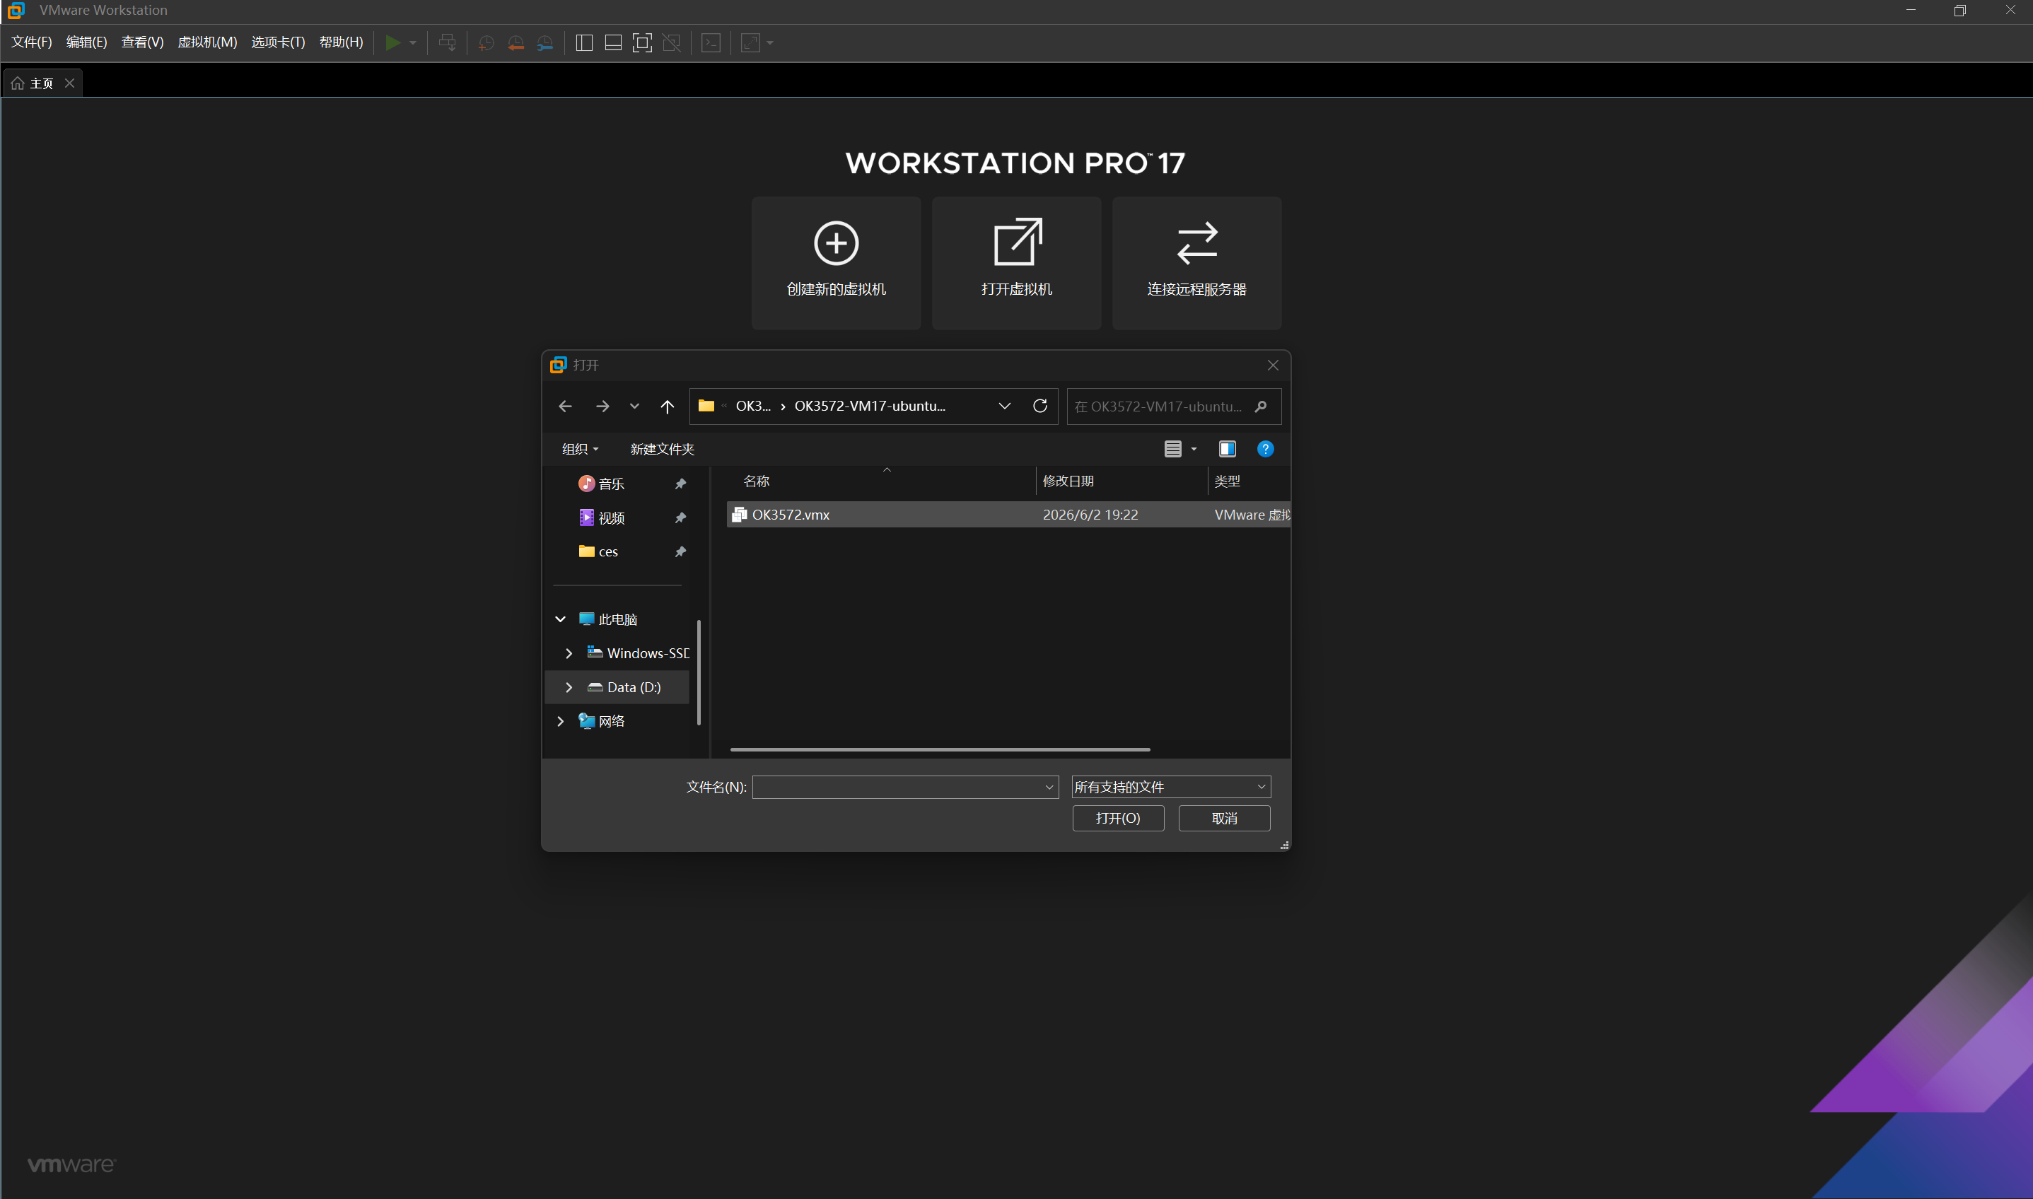
Task: Click the Unity mode toolbar icon
Action: click(x=672, y=43)
